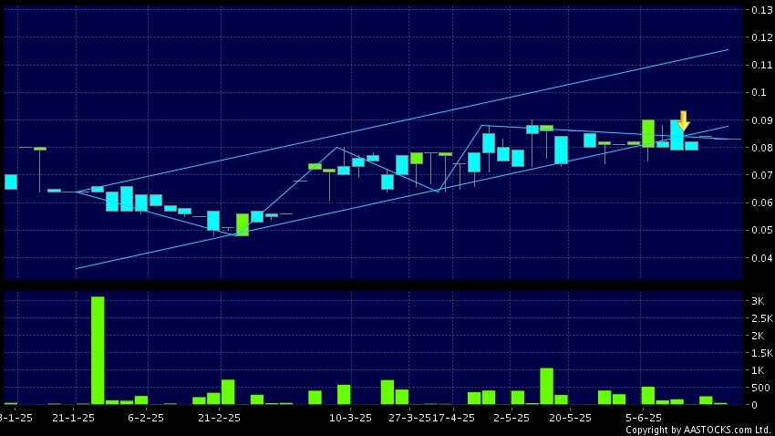This screenshot has width=775, height=436.
Task: Select the 0.11 price axis label
Action: point(761,65)
